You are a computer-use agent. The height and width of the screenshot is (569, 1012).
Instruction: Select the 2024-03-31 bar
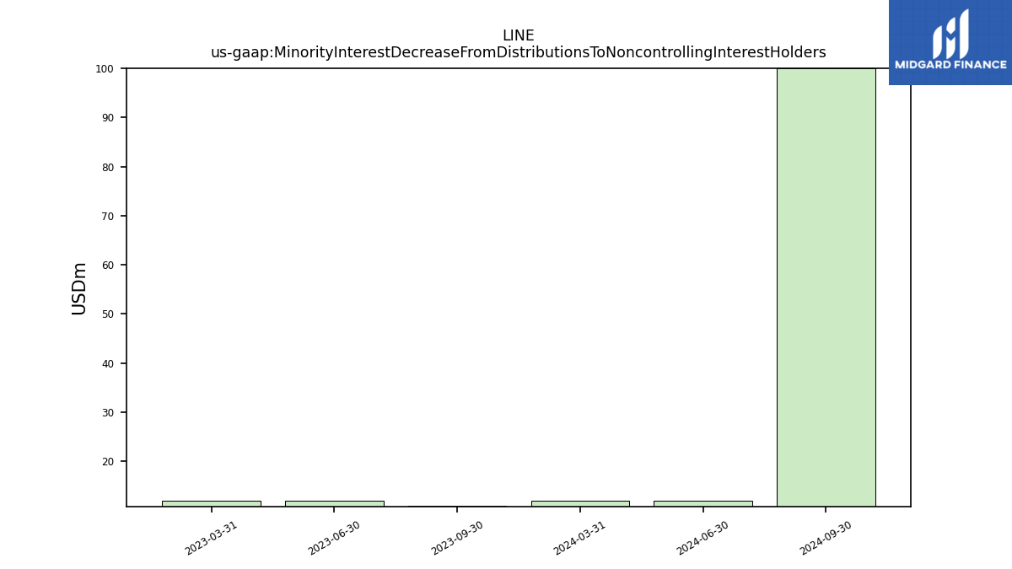point(580,503)
